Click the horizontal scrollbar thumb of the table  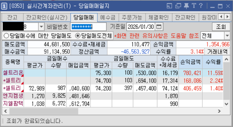(44, 111)
